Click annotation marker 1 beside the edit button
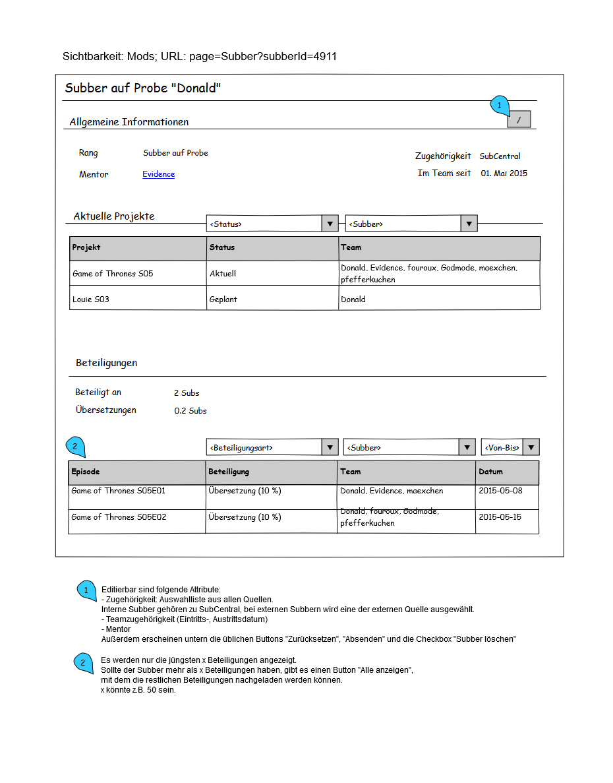The image size is (613, 783). (500, 106)
